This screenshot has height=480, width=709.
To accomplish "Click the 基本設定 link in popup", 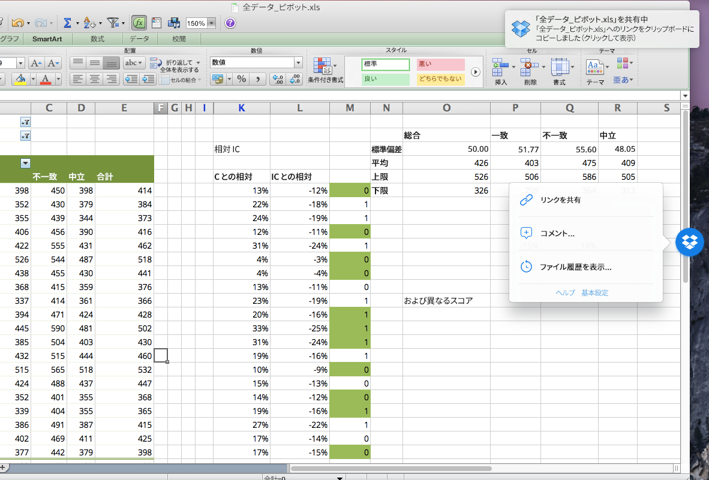I will [594, 293].
